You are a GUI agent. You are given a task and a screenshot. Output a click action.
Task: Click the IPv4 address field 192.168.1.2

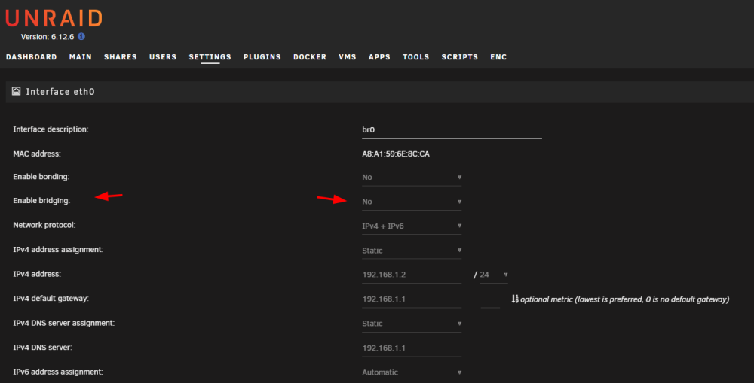tap(412, 275)
